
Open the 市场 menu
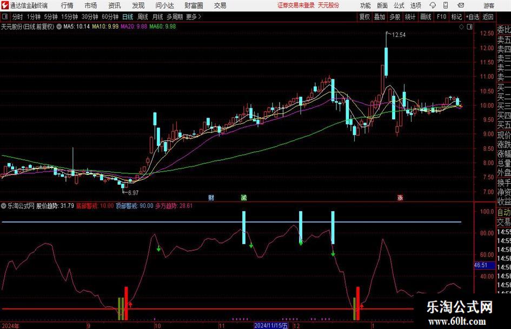(x=91, y=5)
